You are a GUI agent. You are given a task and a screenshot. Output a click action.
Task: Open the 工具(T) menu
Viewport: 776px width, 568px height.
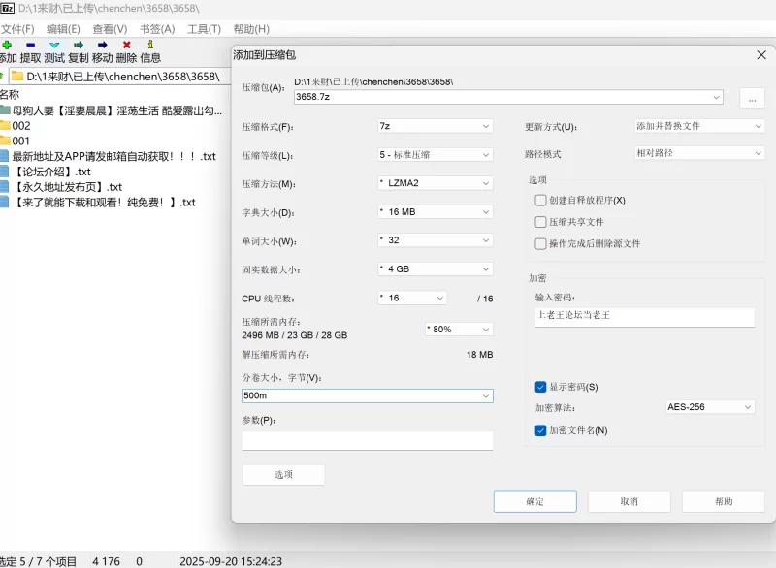[204, 29]
